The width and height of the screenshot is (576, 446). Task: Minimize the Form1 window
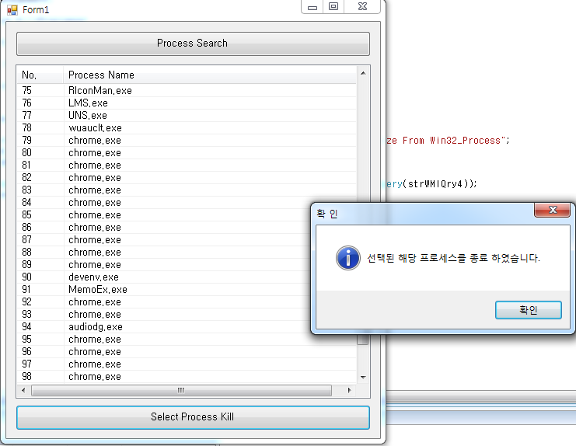click(312, 7)
